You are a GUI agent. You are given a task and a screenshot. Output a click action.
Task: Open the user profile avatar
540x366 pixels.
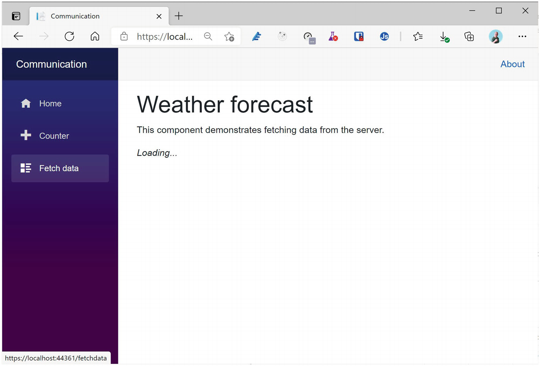[x=496, y=37]
